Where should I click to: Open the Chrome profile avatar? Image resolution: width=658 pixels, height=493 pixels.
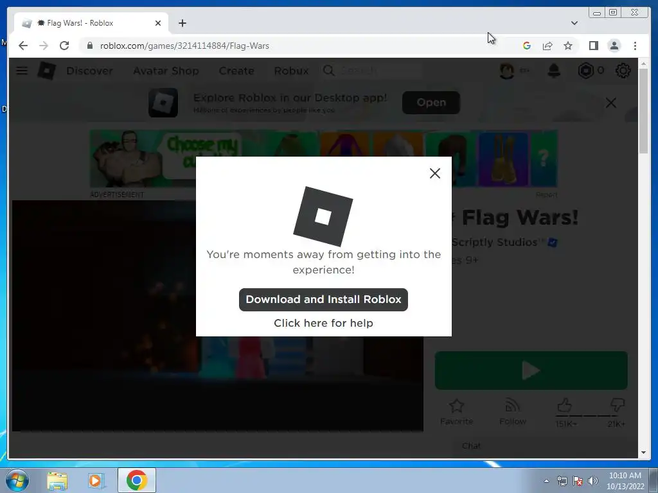coord(614,46)
